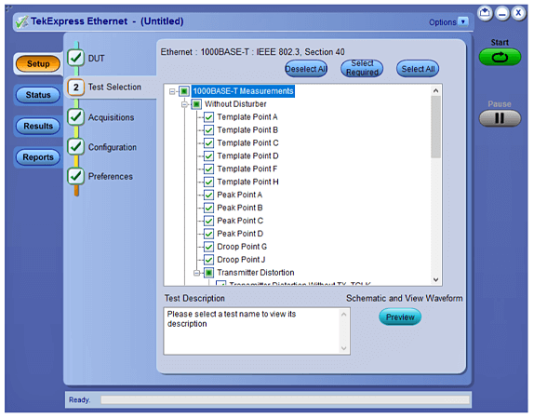
Task: Toggle the Without Disturber group checkbox
Action: 196,104
